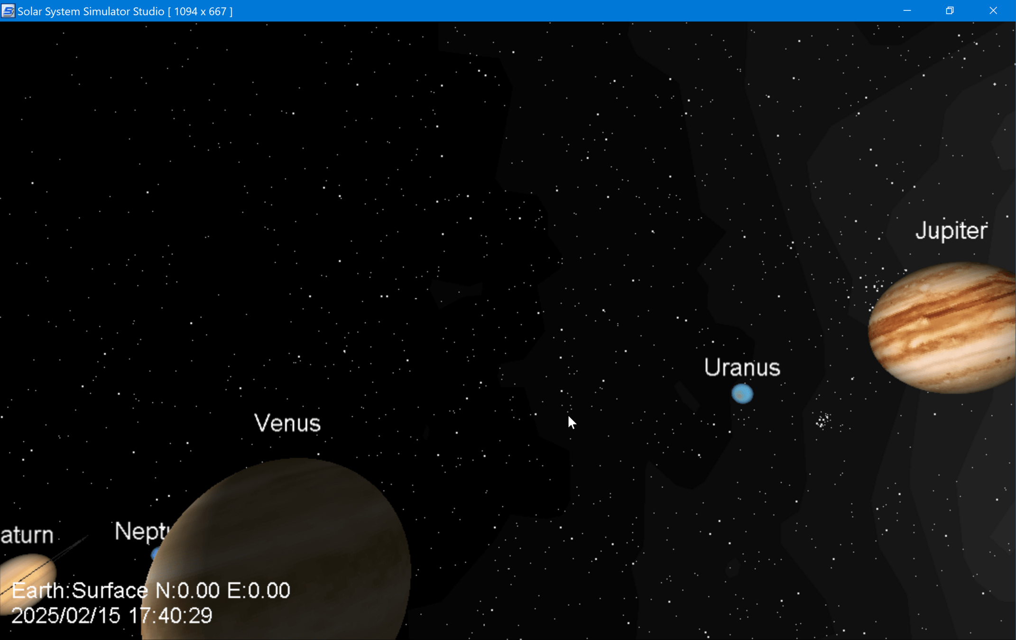This screenshot has width=1016, height=640.
Task: Click the small blue Neptune dot
Action: point(155,553)
